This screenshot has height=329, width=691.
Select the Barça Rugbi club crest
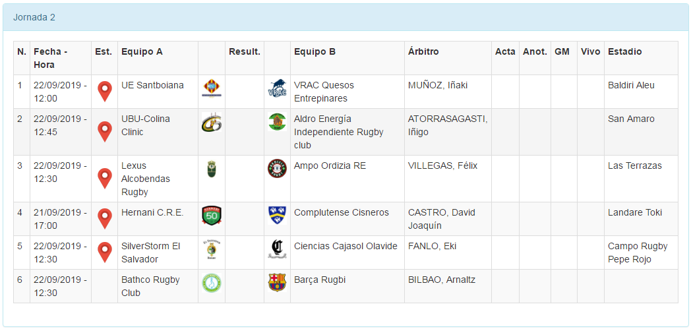tap(277, 282)
